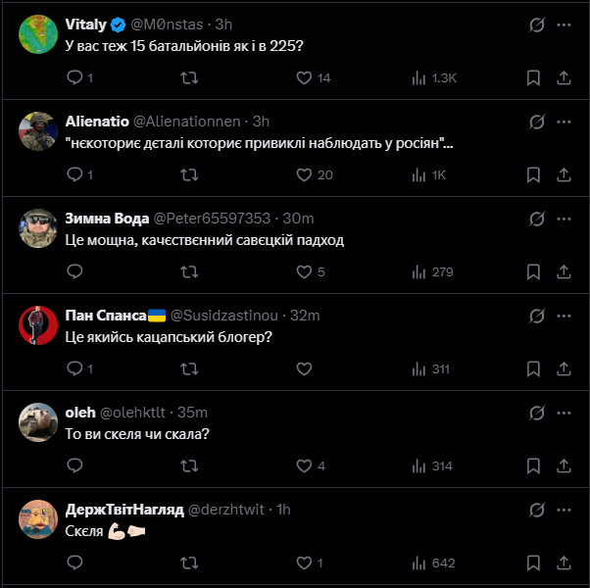This screenshot has height=588, width=590.
Task: Open Grok explain icon on Vitaly's tweet
Action: (536, 24)
